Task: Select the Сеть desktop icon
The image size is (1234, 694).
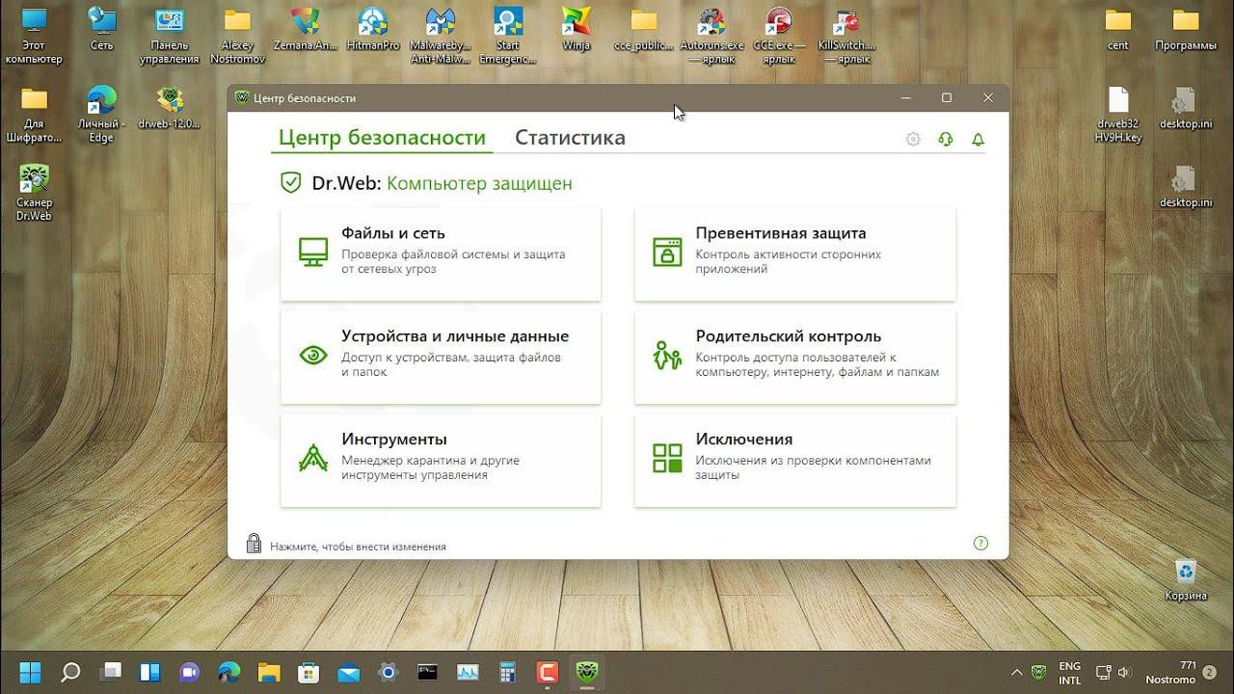Action: 101,29
